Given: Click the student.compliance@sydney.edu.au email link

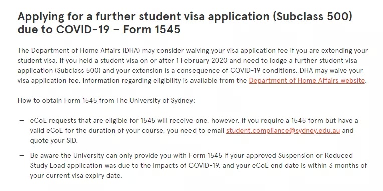Looking at the screenshot, I should (x=283, y=131).
